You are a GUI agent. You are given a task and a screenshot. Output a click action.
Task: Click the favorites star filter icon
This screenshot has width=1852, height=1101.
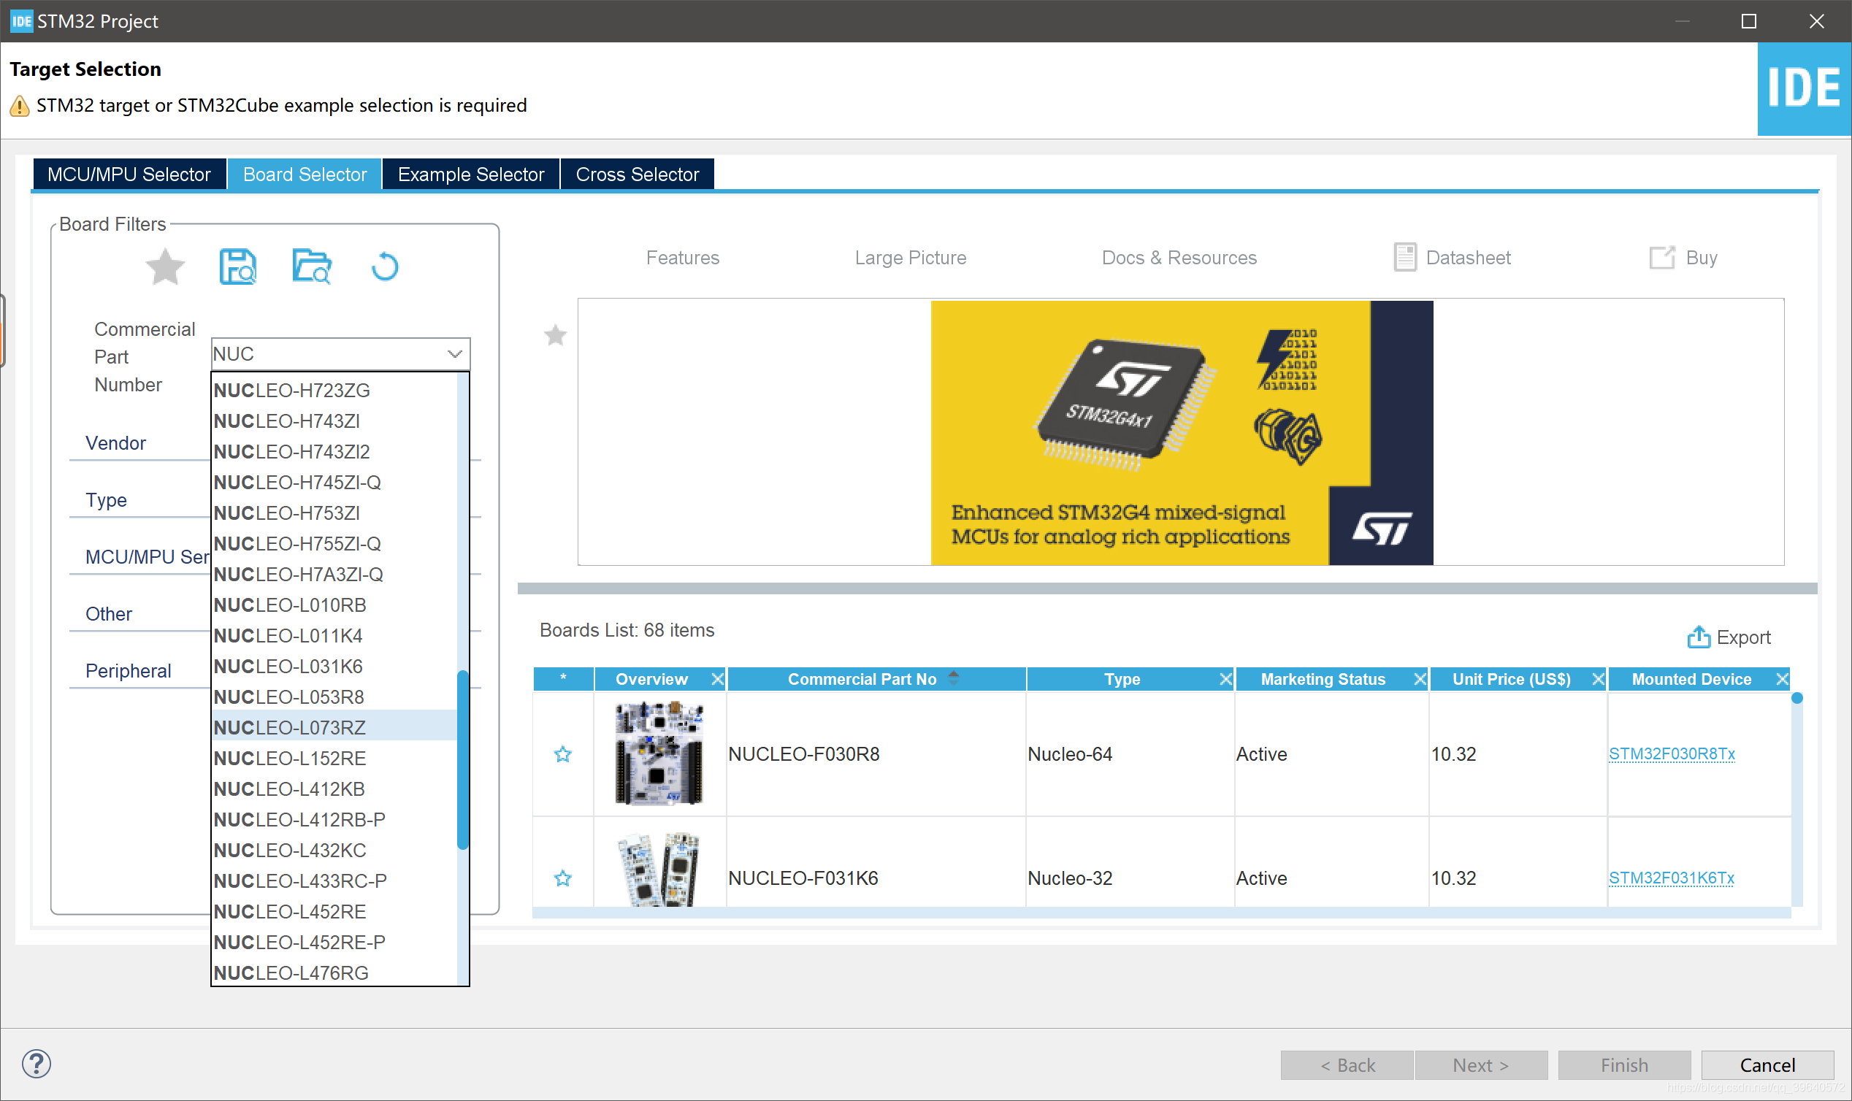pyautogui.click(x=165, y=266)
